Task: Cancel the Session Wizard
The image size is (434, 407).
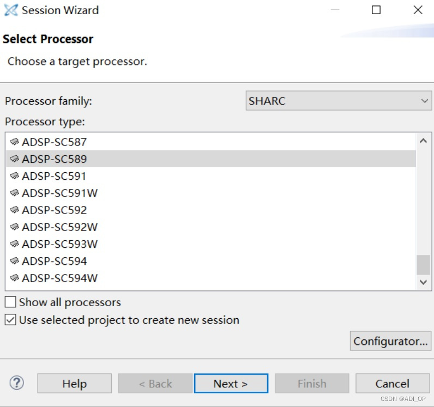Action: click(393, 384)
